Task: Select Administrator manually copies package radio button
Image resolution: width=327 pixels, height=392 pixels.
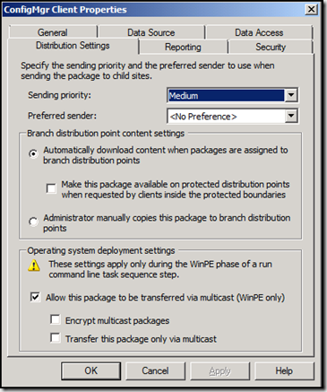Action: click(x=33, y=222)
